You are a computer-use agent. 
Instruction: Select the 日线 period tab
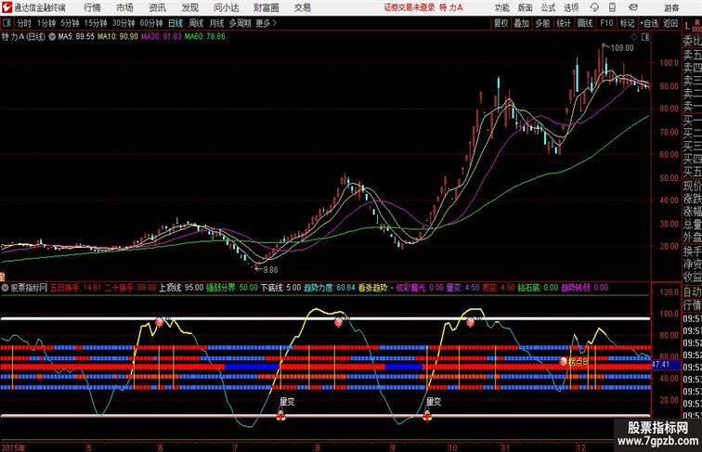coord(175,23)
